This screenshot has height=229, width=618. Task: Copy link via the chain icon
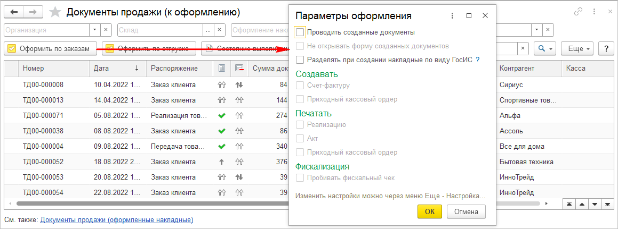[578, 12]
